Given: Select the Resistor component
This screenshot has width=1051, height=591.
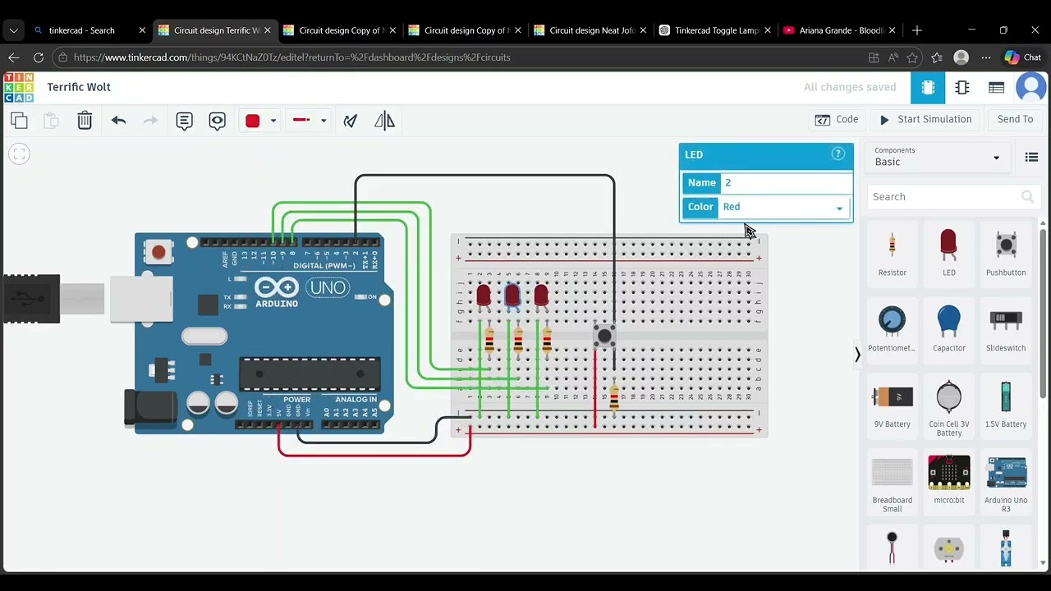Looking at the screenshot, I should coord(893,253).
